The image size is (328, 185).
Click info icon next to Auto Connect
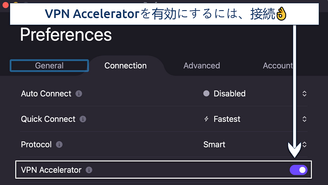tap(79, 94)
